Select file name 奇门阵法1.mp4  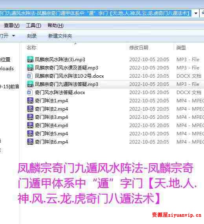[x=51, y=101]
